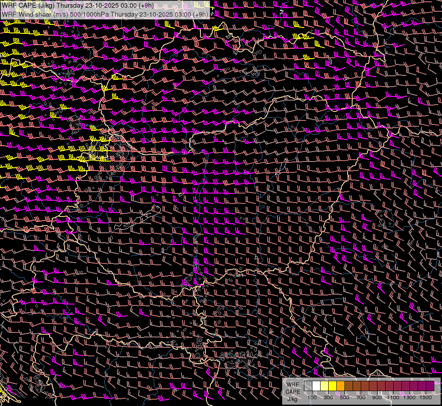Click the 100 value label under the legend
The image size is (442, 406).
[312, 397]
